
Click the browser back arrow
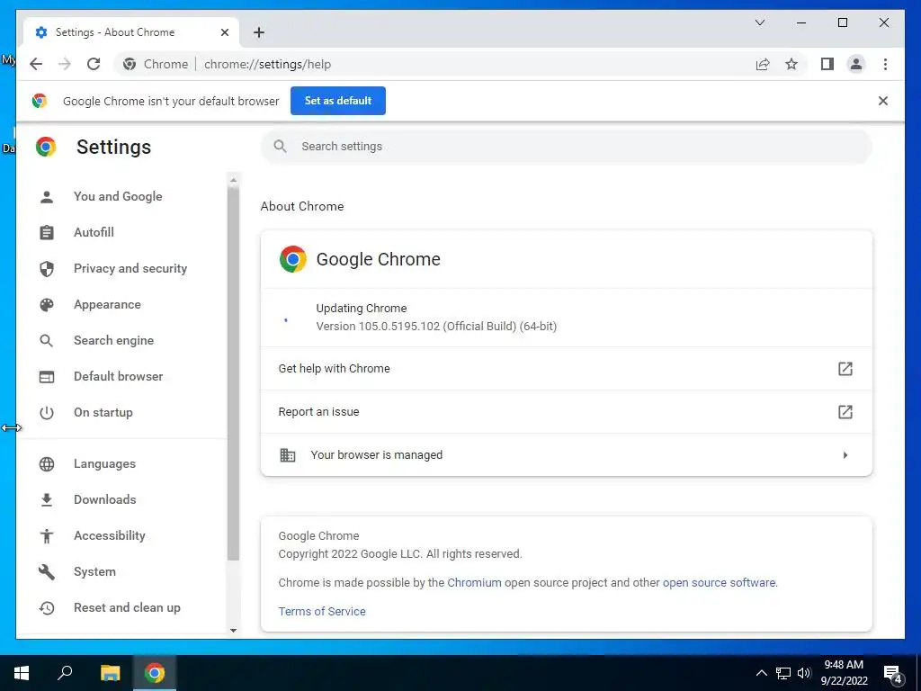pos(36,64)
